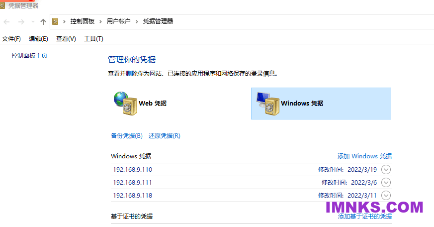Open credential entry 192.168.9.111

tap(132, 183)
